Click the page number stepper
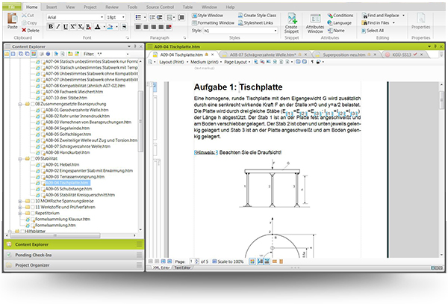Image resolution: width=448 pixels, height=304 pixels. click(197, 261)
